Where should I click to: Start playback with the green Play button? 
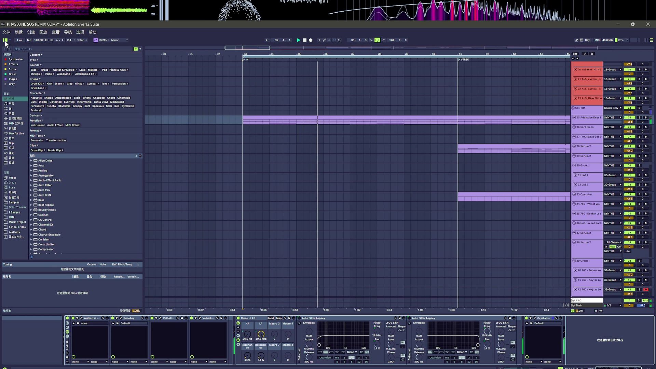pos(298,40)
